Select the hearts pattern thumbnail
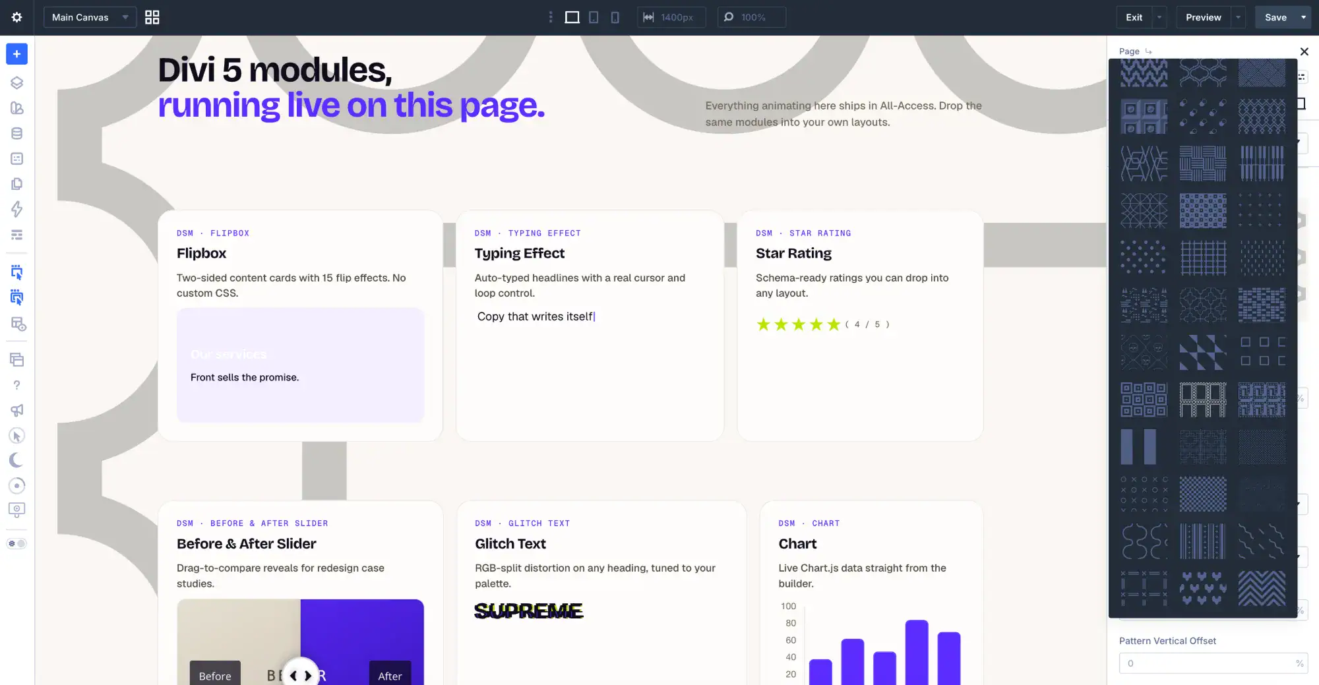This screenshot has height=685, width=1319. tap(1203, 588)
